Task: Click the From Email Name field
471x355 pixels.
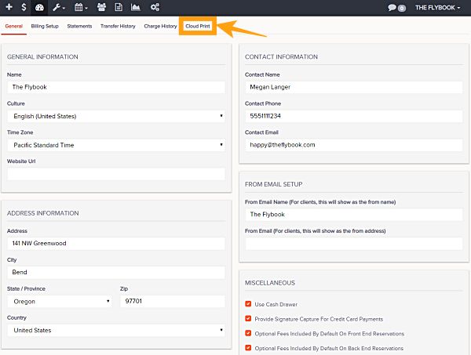Action: point(354,215)
